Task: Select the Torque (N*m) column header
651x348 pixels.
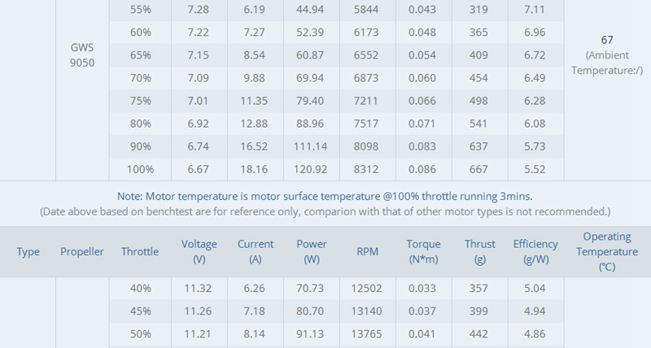Action: click(x=423, y=252)
